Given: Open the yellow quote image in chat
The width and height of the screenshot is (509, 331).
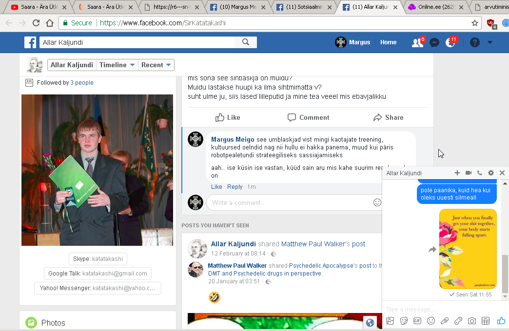Looking at the screenshot, I should (468, 249).
